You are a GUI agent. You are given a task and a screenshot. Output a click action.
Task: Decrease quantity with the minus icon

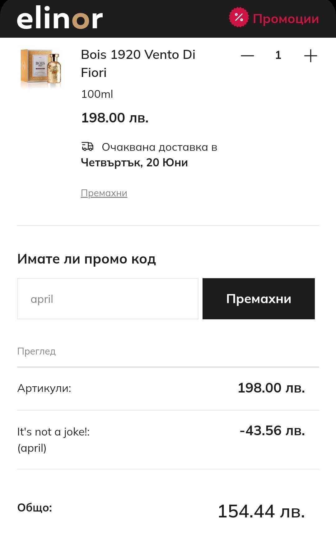pyautogui.click(x=247, y=56)
